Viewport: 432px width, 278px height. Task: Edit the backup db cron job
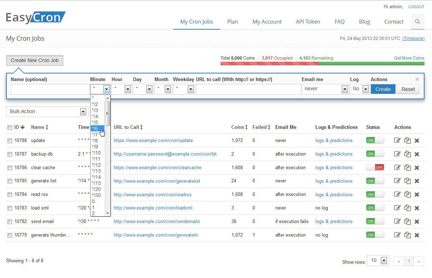coord(397,154)
